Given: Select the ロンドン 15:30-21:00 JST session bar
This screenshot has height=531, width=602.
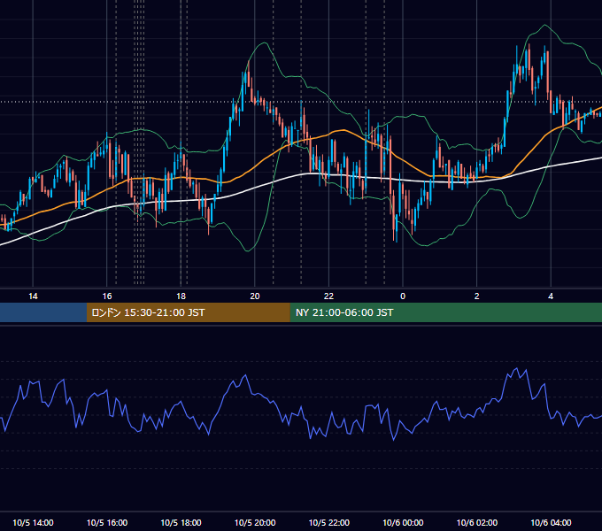Looking at the screenshot, I should pos(188,312).
